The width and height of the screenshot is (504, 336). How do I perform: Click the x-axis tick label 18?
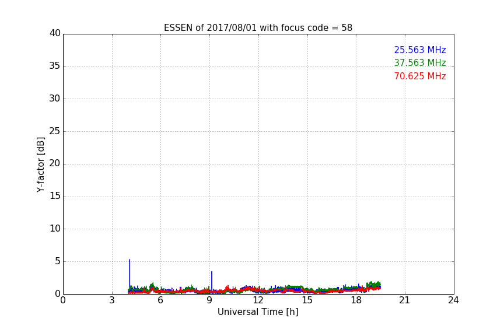[356, 300]
